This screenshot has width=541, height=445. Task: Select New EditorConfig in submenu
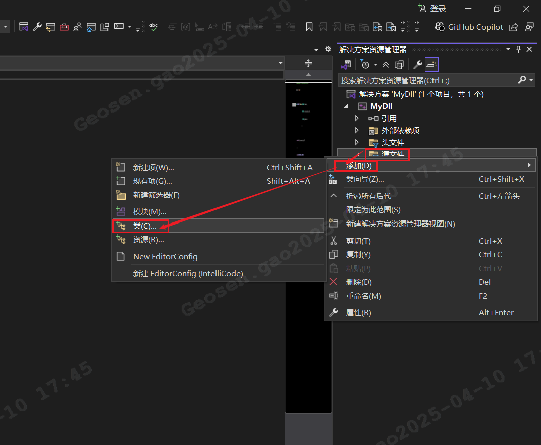pos(219,257)
